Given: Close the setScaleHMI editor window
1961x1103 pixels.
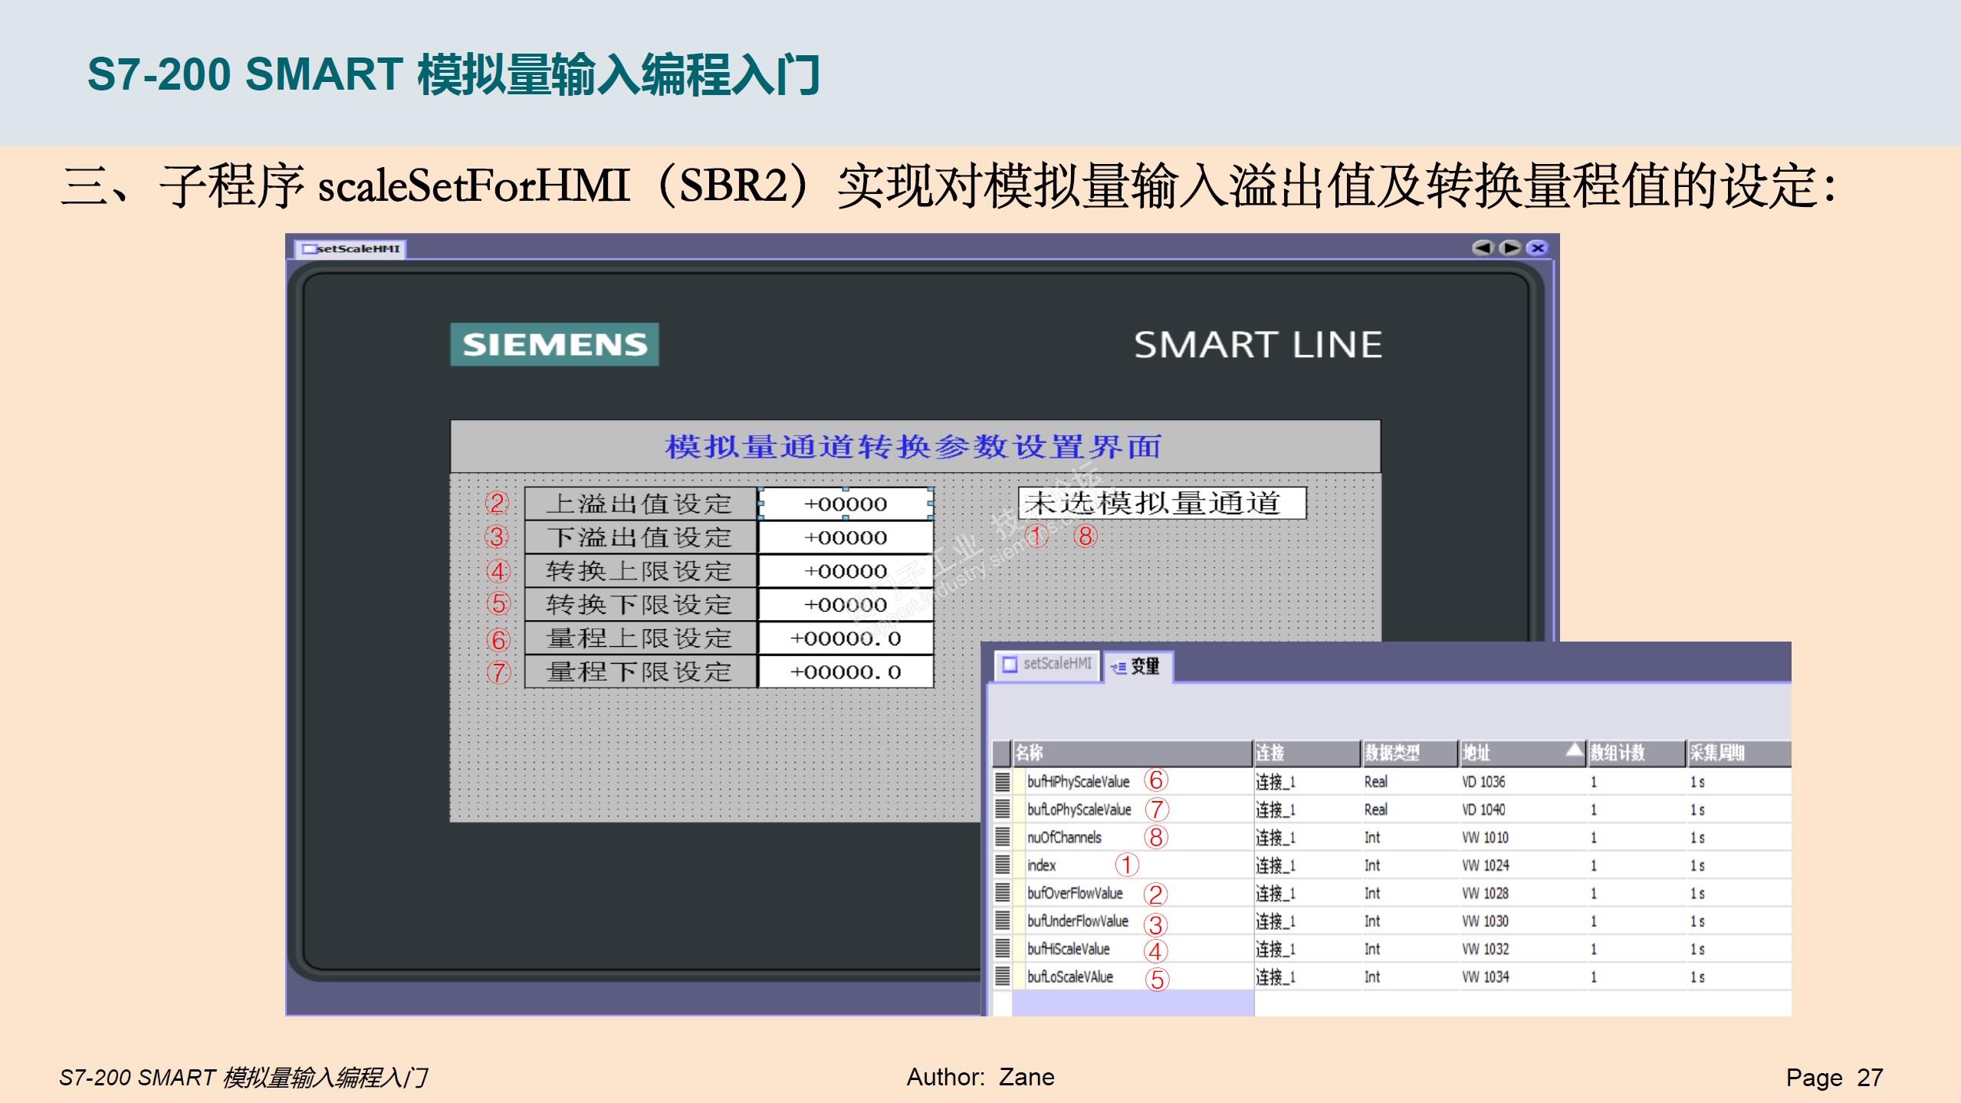Looking at the screenshot, I should (1537, 248).
